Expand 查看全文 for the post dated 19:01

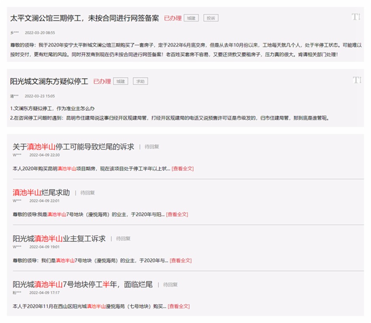tap(180, 261)
